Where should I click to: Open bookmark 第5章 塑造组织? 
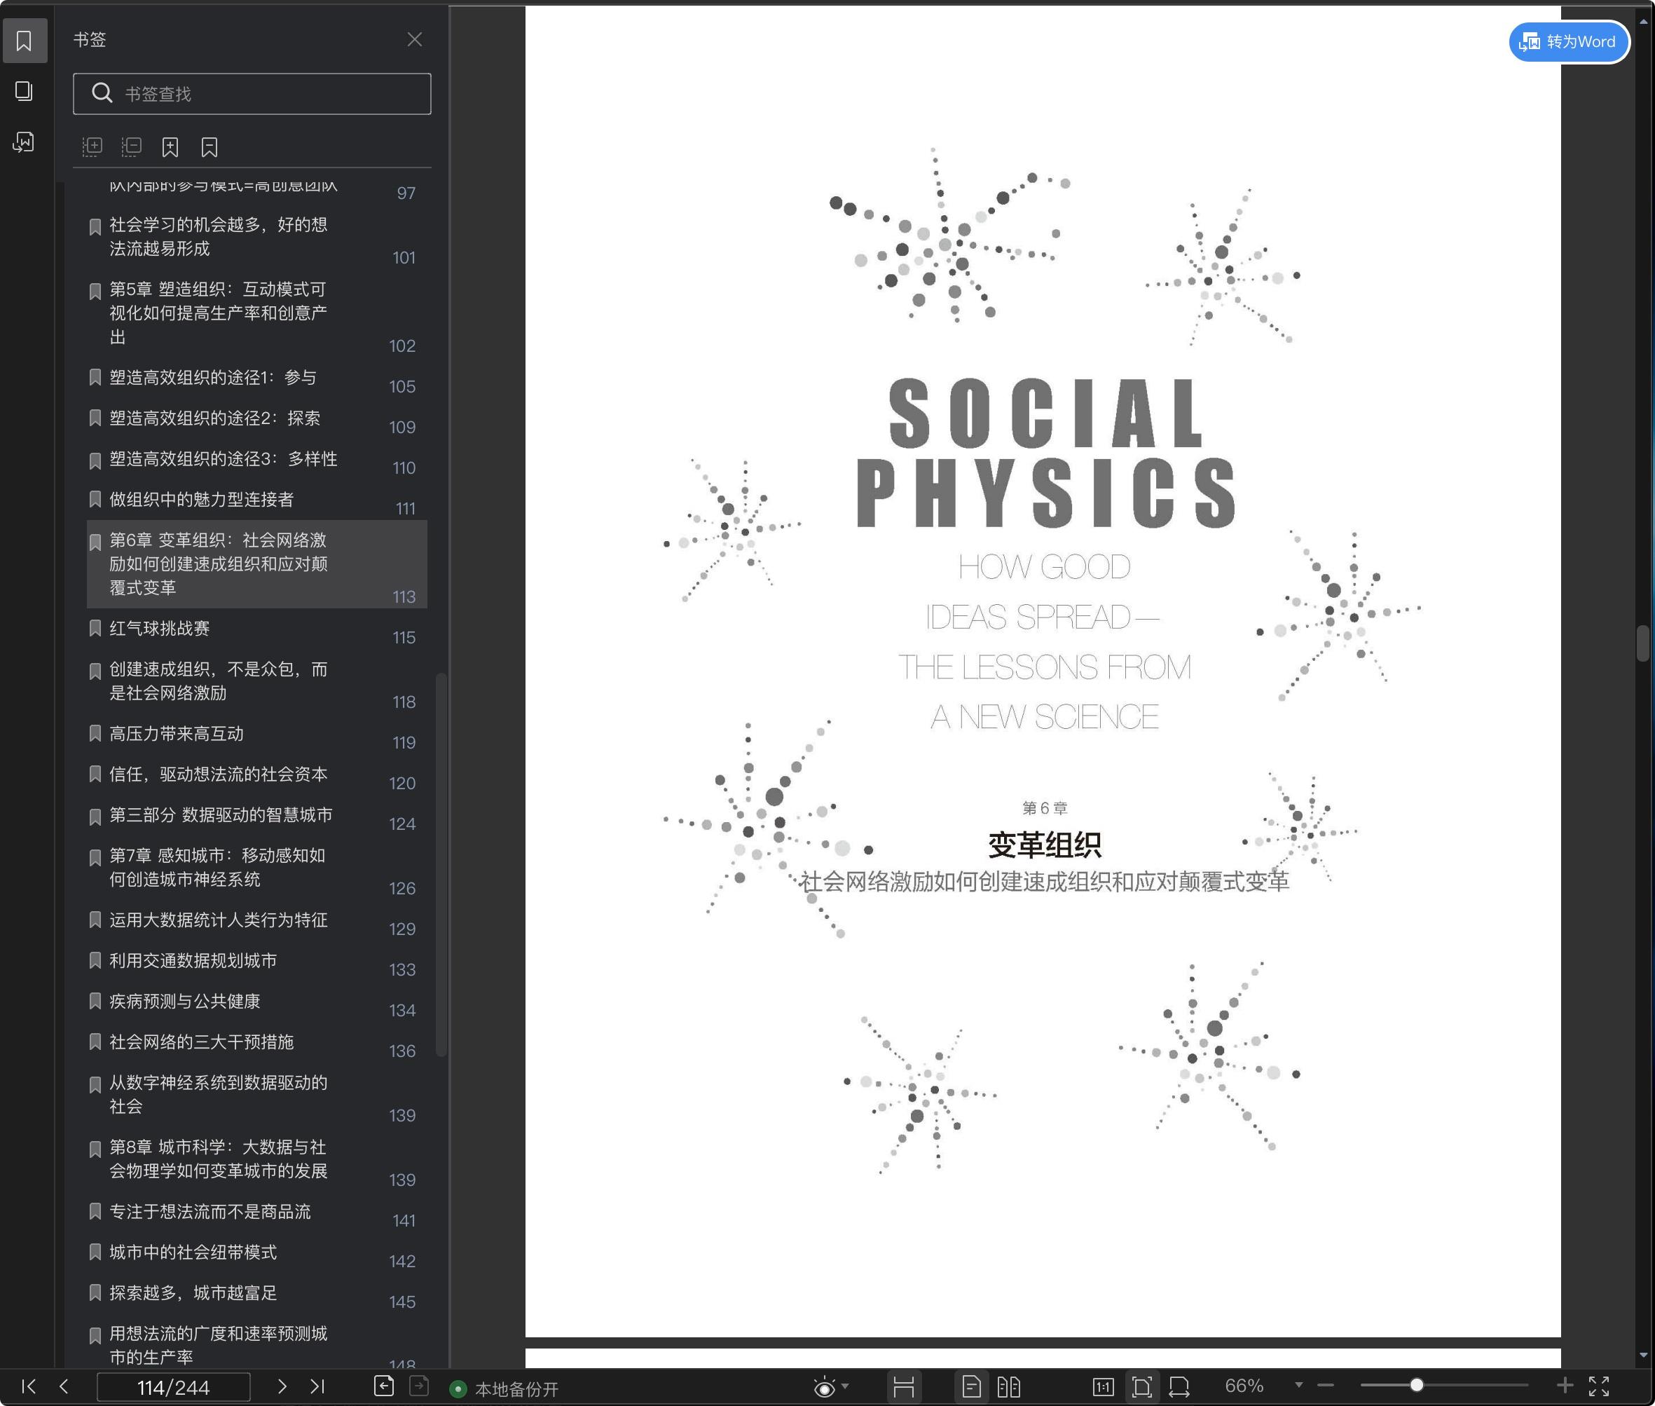[256, 314]
